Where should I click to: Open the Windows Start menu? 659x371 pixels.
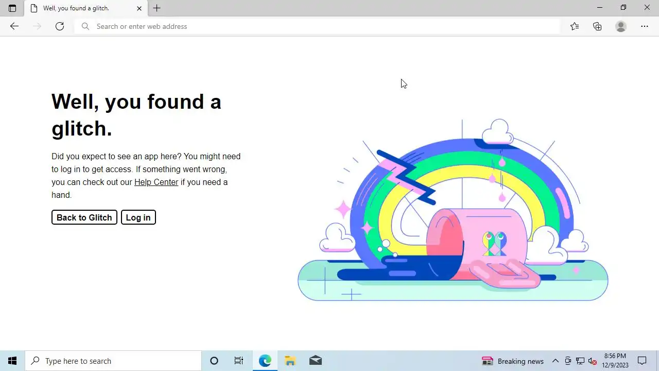pyautogui.click(x=12, y=361)
